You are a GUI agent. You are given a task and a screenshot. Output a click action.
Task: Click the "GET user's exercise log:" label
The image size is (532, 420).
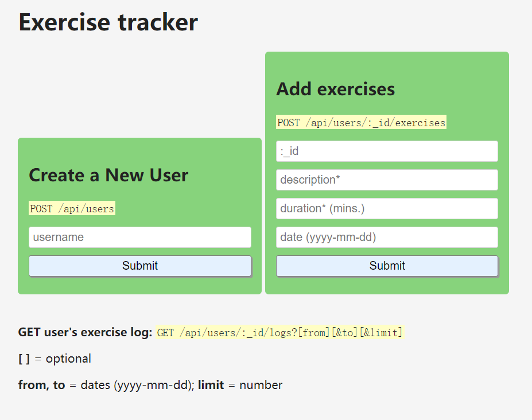click(x=85, y=332)
